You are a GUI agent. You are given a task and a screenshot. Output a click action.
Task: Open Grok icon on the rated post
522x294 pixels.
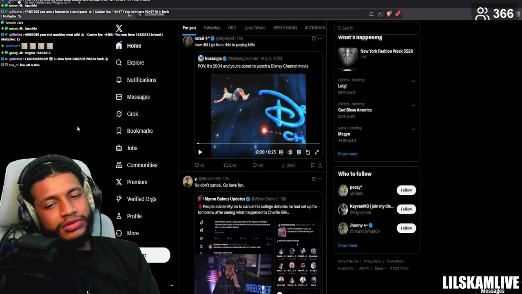[313, 38]
